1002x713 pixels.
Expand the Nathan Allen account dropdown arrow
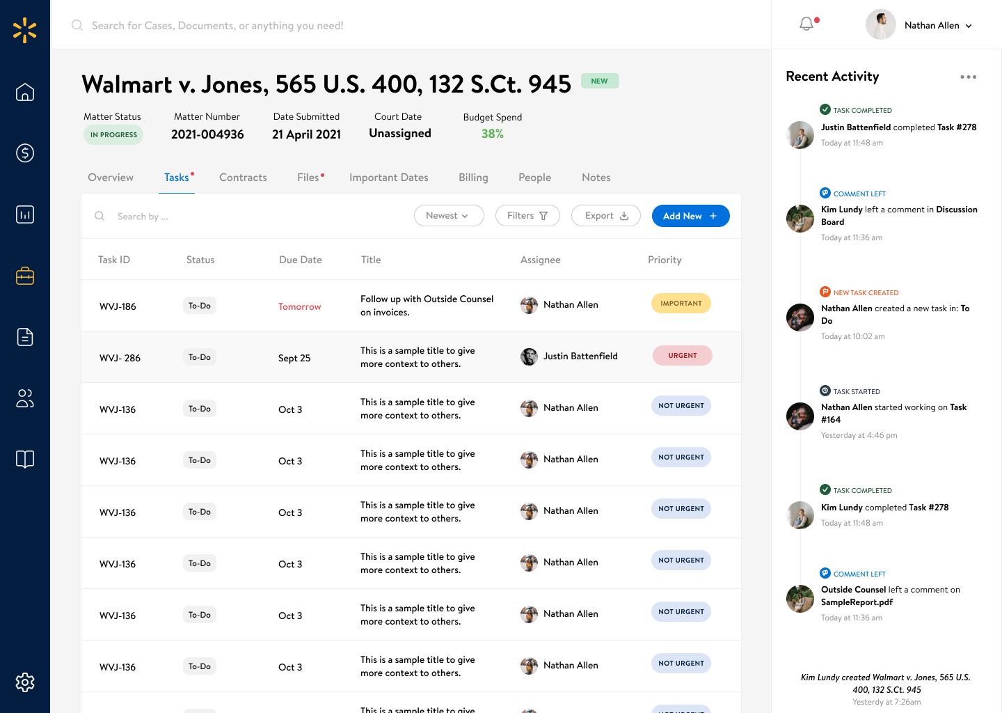[x=969, y=26]
